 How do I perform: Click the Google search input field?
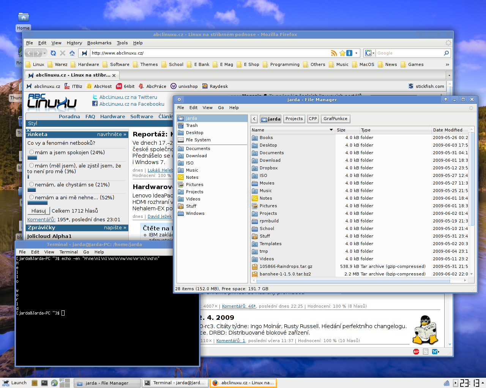point(409,53)
